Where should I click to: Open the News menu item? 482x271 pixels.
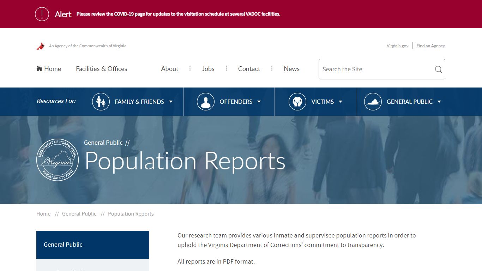click(x=292, y=69)
